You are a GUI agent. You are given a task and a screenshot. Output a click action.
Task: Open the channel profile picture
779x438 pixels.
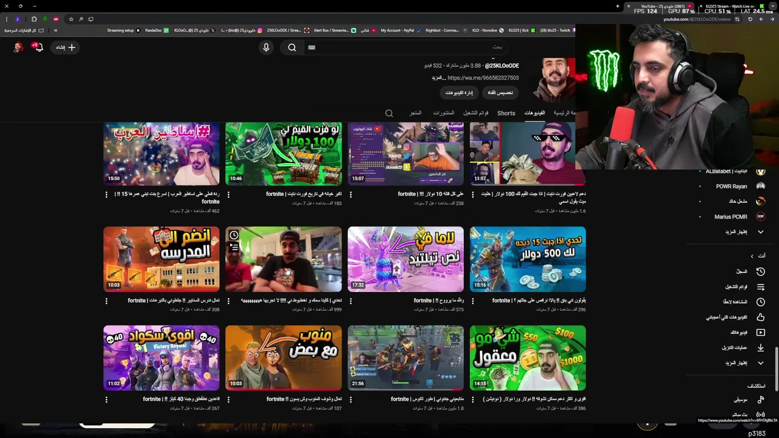pyautogui.click(x=555, y=79)
